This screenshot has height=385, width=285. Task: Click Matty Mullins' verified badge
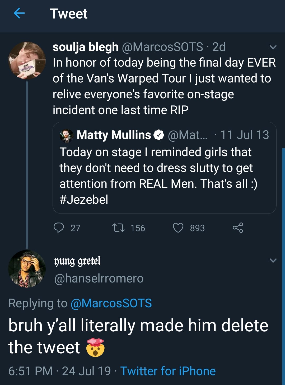pos(159,135)
